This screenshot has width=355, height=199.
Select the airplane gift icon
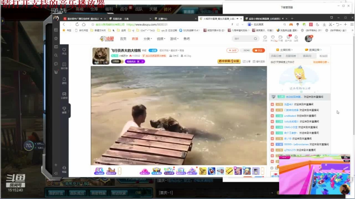(220, 171)
